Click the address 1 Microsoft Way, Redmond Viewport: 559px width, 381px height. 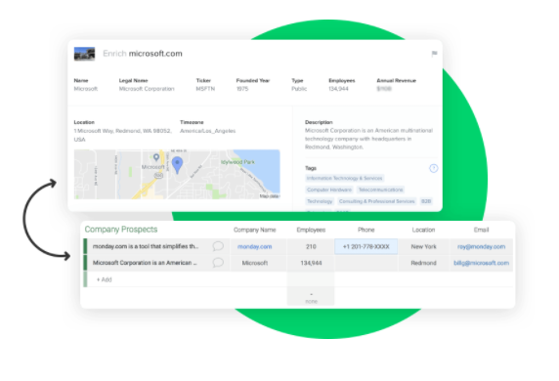(122, 135)
